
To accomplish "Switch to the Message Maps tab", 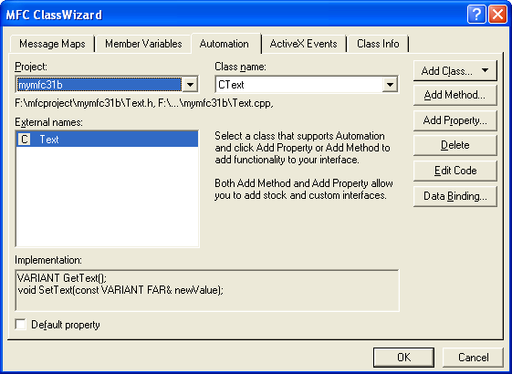I will point(52,44).
